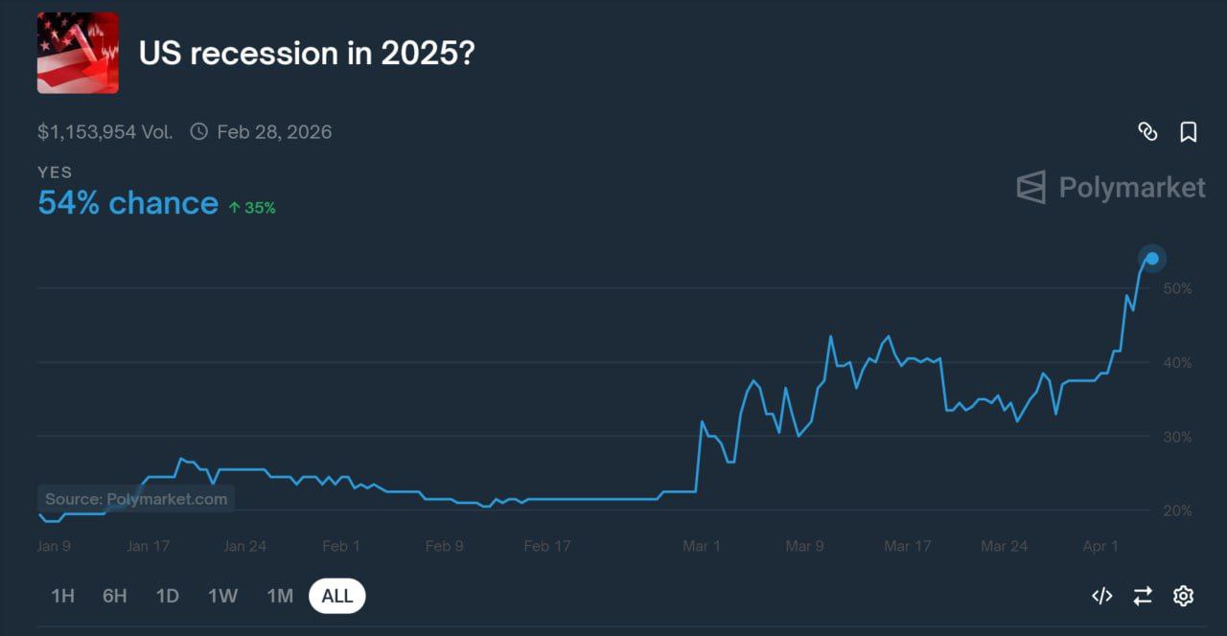Screen dimensions: 1227x636
Task: Select the ALL time range
Action: coord(337,596)
